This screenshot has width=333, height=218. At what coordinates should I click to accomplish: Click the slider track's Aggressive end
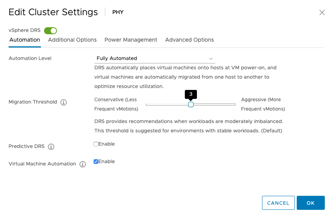click(234, 104)
